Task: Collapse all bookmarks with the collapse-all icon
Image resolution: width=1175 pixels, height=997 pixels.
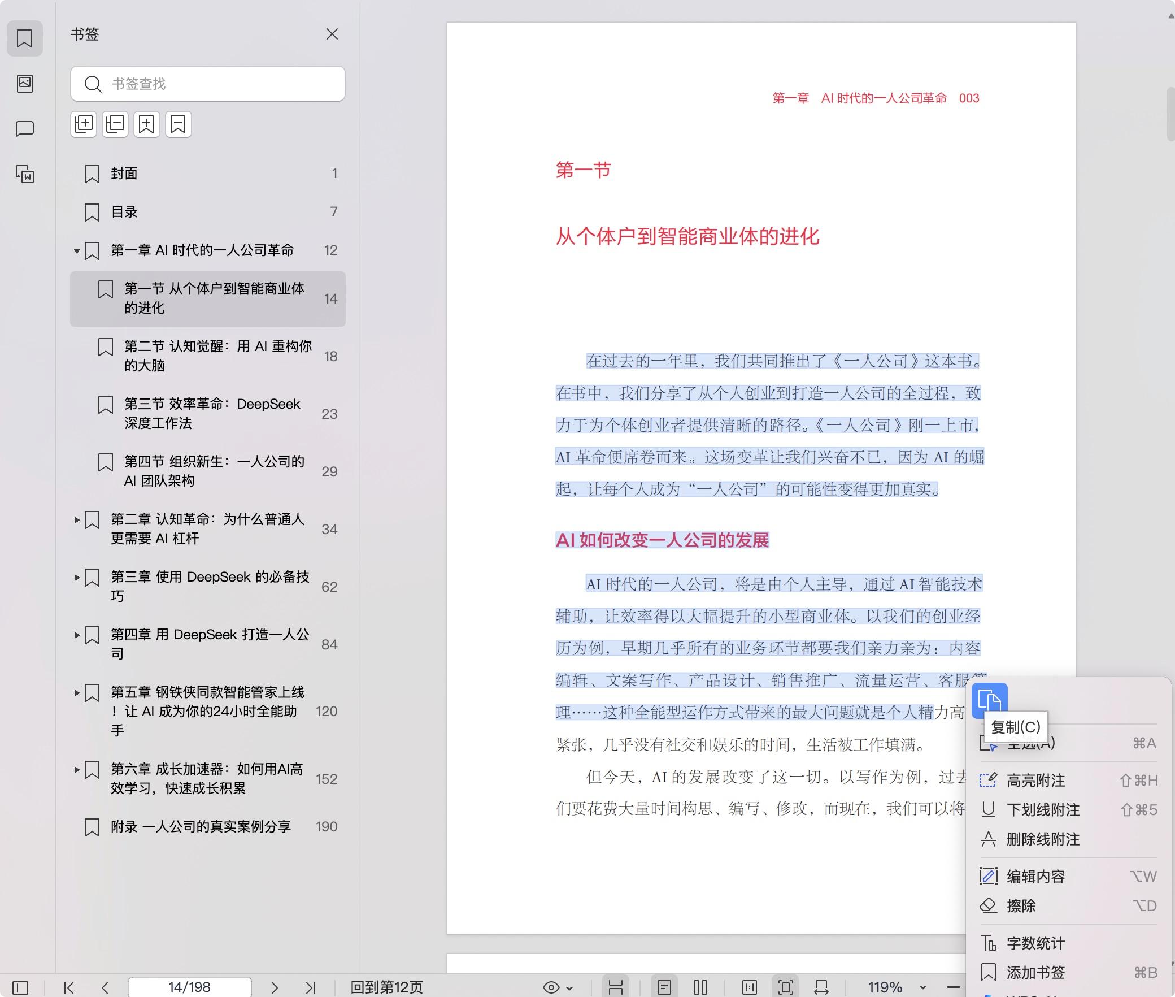Action: [115, 124]
